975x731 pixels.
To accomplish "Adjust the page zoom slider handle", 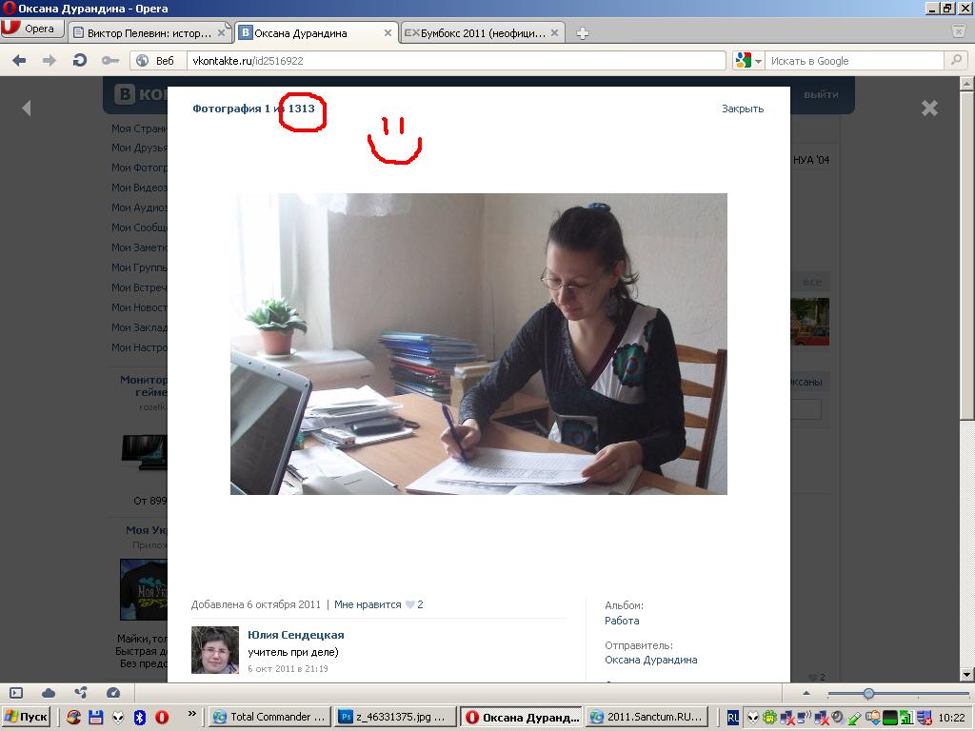I will click(868, 693).
